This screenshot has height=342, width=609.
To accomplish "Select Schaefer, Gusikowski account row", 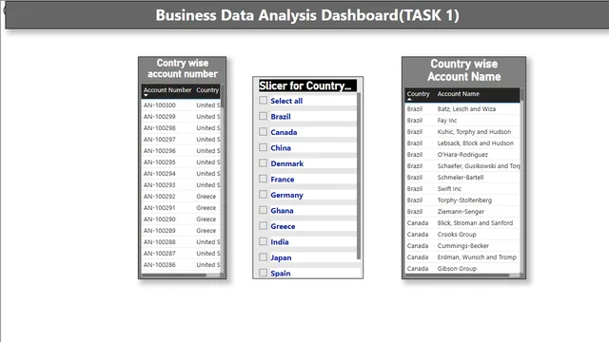I will pyautogui.click(x=462, y=166).
